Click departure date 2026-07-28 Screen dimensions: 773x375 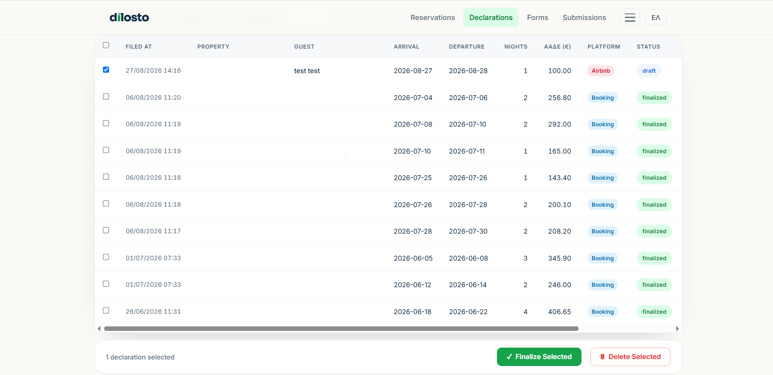pyautogui.click(x=468, y=205)
